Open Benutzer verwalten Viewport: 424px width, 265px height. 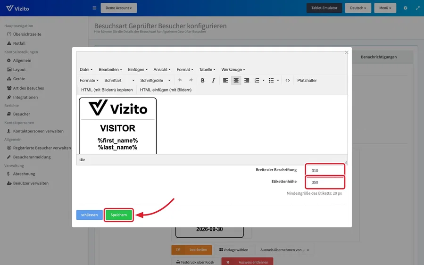pos(27,183)
